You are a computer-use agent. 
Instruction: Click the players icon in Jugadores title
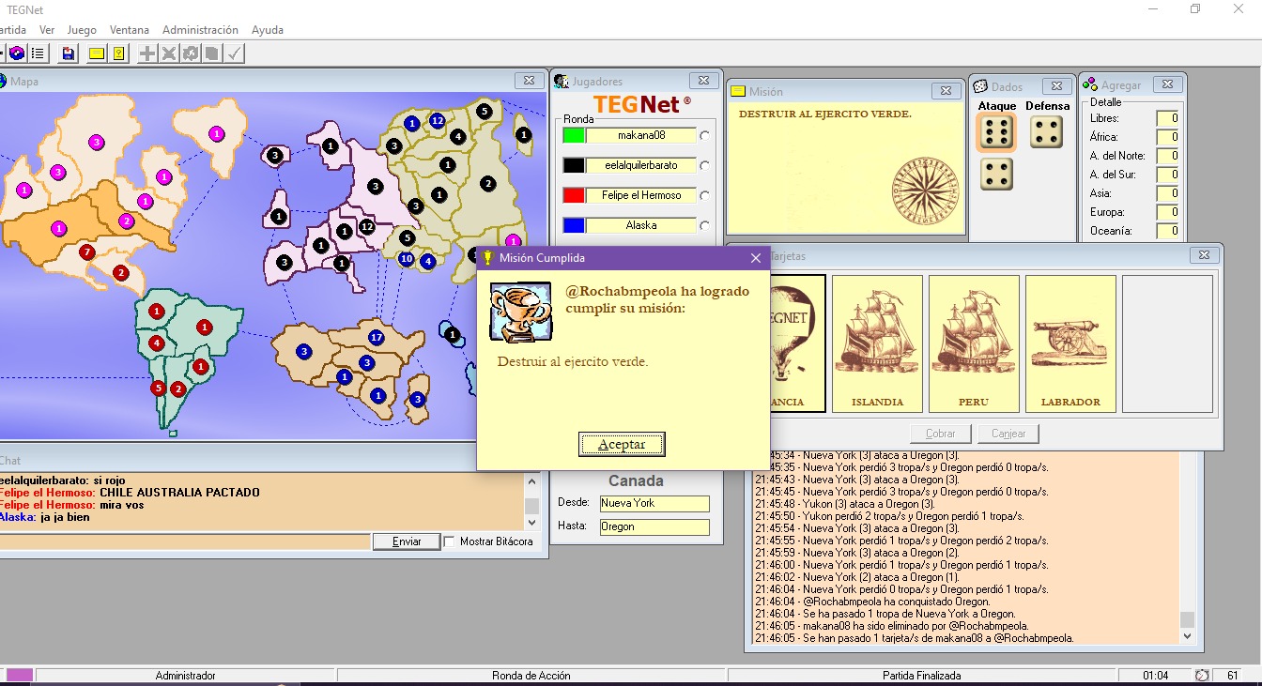pyautogui.click(x=562, y=82)
